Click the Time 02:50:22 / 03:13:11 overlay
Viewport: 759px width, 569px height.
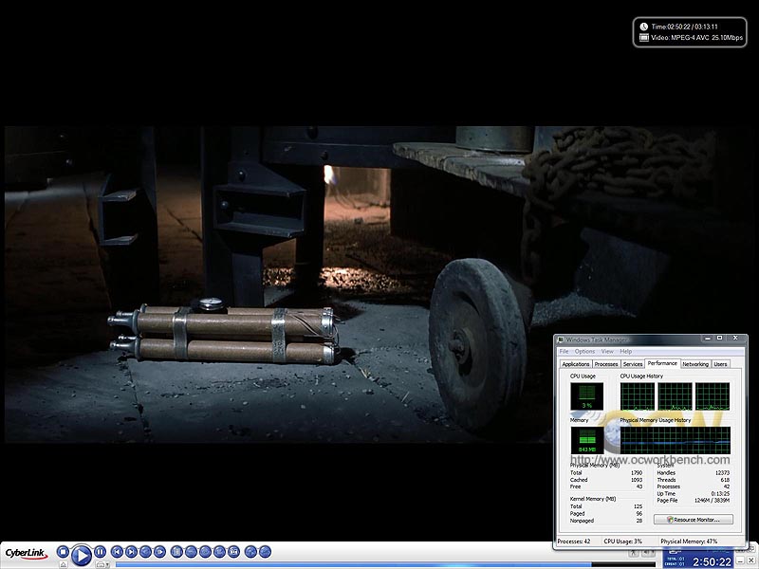[x=684, y=27]
